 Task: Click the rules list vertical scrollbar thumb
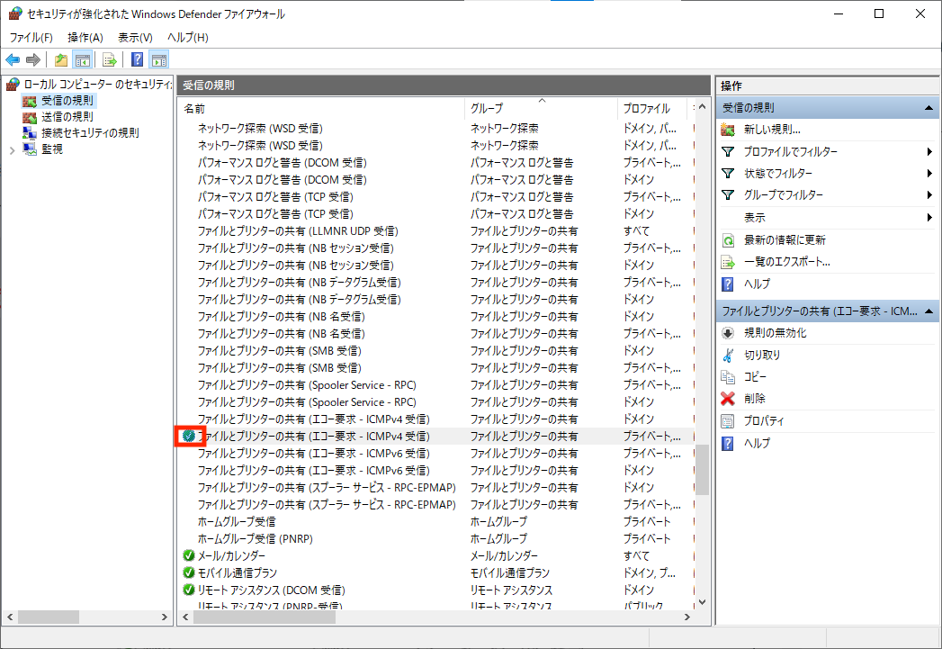click(703, 469)
